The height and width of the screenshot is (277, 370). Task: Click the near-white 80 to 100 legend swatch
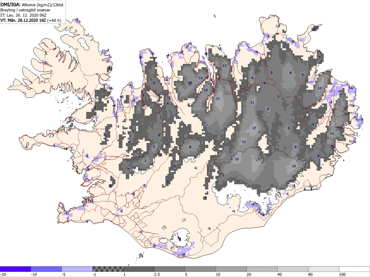point(324,269)
